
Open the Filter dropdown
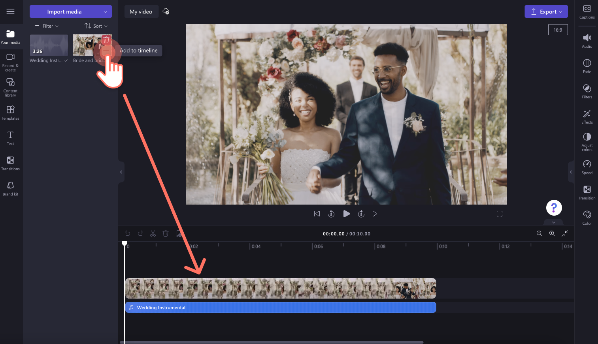pyautogui.click(x=47, y=26)
